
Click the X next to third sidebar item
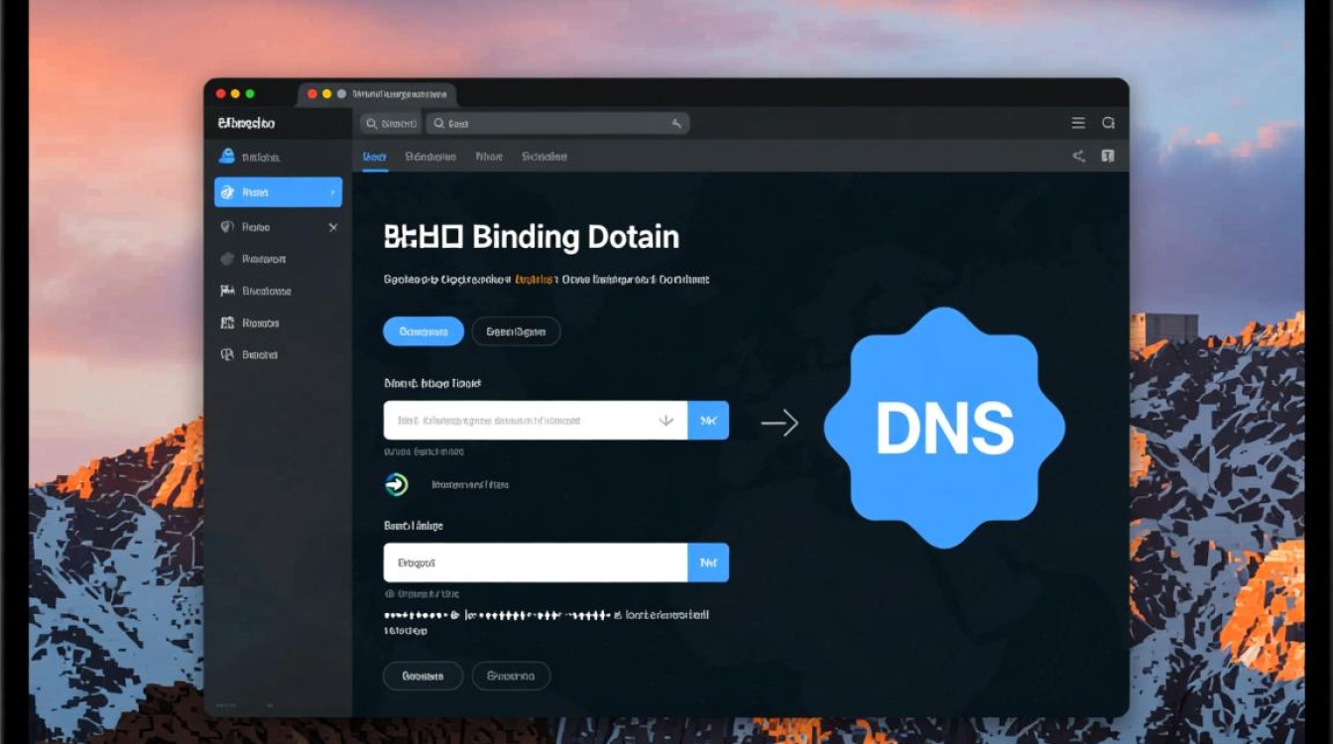pos(332,227)
